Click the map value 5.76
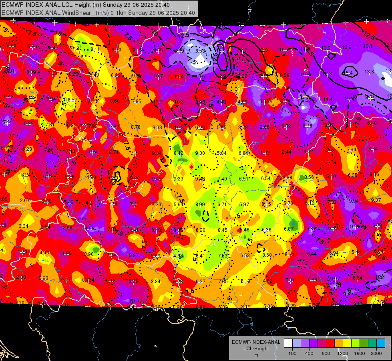The width and height of the screenshot is (392, 361). [288, 203]
